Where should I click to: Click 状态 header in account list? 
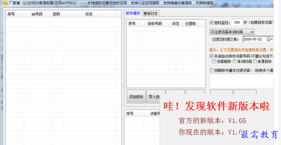click(89, 14)
